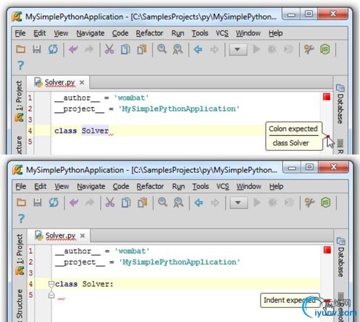Open the Code menu in the lower window
360x322 pixels.
121,187
